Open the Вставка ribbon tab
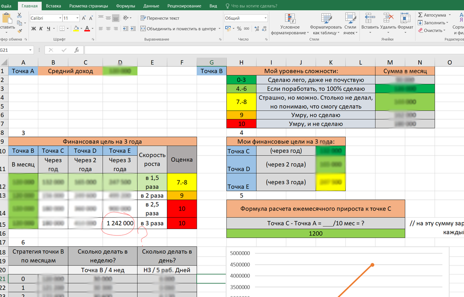 coord(54,6)
